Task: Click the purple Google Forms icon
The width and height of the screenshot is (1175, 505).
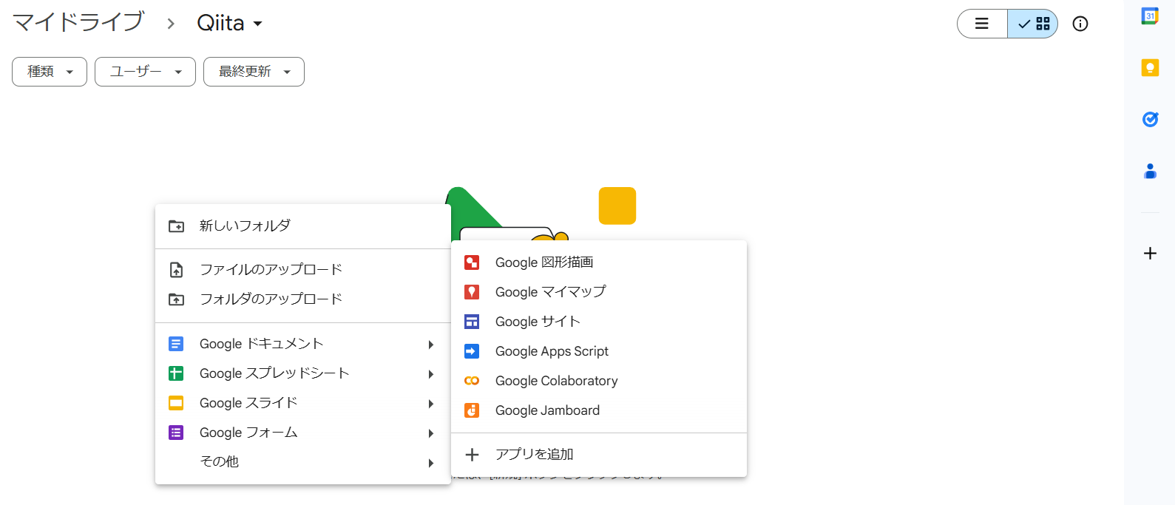Action: pyautogui.click(x=176, y=433)
